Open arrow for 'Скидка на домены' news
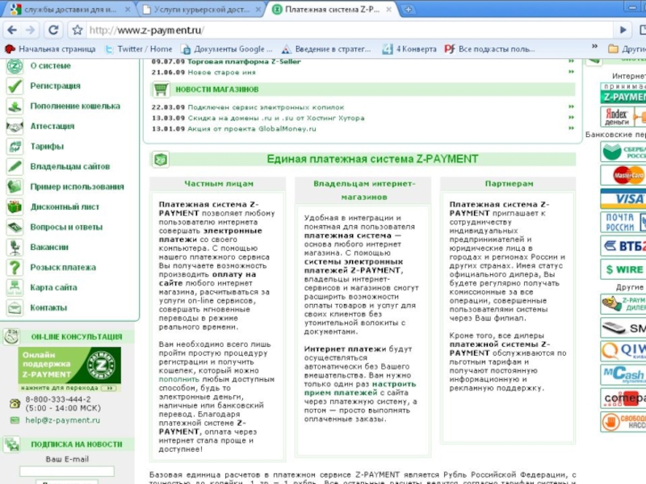Image resolution: width=646 pixels, height=484 pixels. pos(571,117)
